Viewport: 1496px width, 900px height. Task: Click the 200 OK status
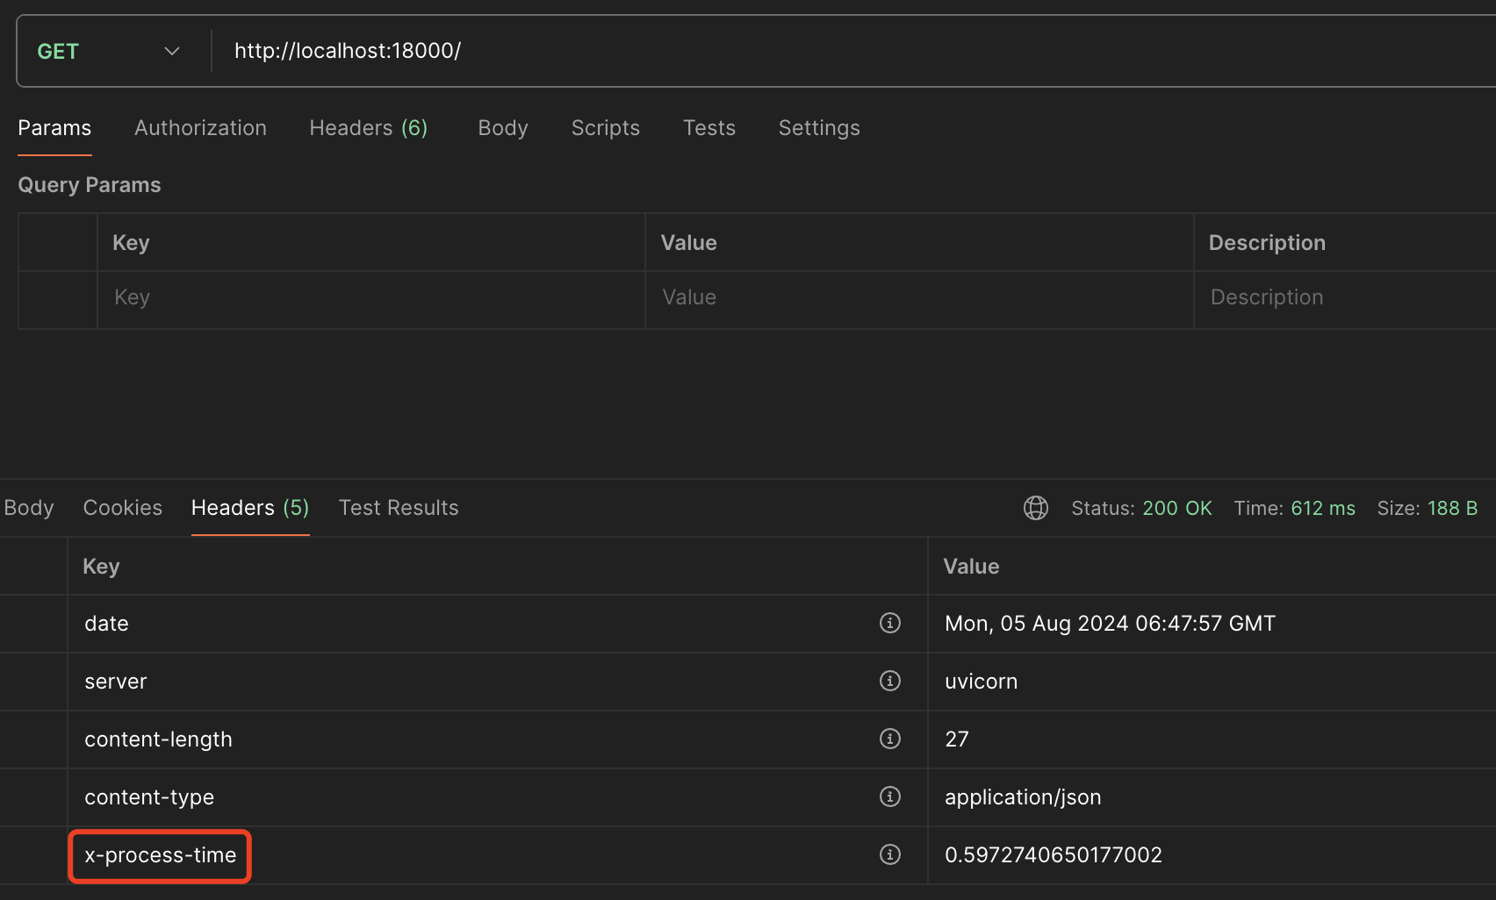[1176, 509]
